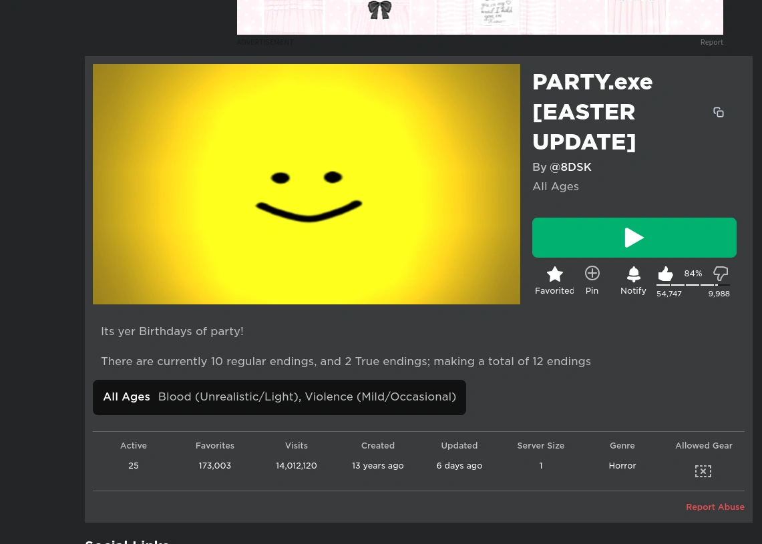The width and height of the screenshot is (762, 544).
Task: Copy the game link using the copy icon
Action: (719, 112)
